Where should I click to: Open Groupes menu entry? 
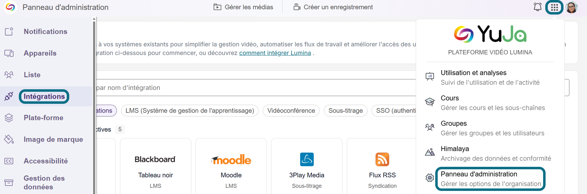(x=492, y=128)
